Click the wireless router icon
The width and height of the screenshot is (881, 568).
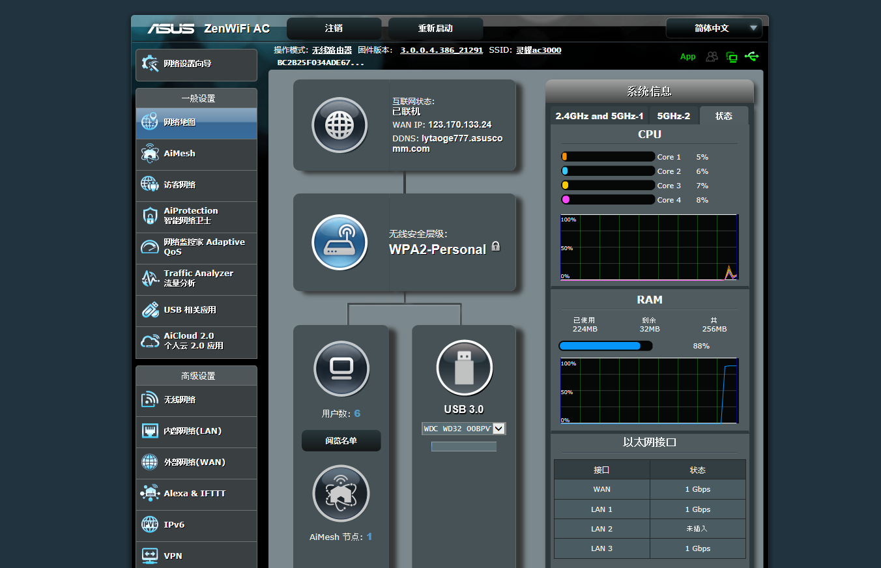(x=339, y=242)
